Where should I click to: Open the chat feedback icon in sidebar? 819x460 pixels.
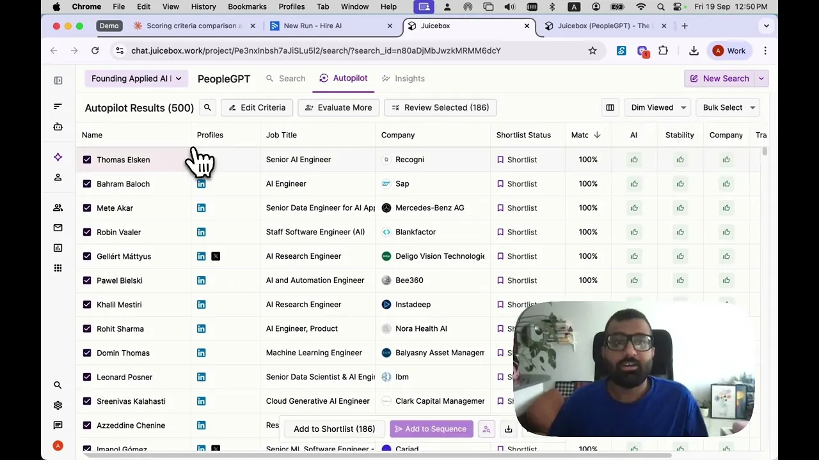click(x=58, y=425)
